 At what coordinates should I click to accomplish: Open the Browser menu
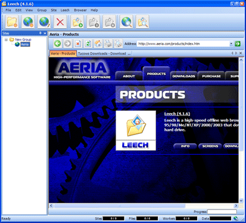click(x=80, y=10)
